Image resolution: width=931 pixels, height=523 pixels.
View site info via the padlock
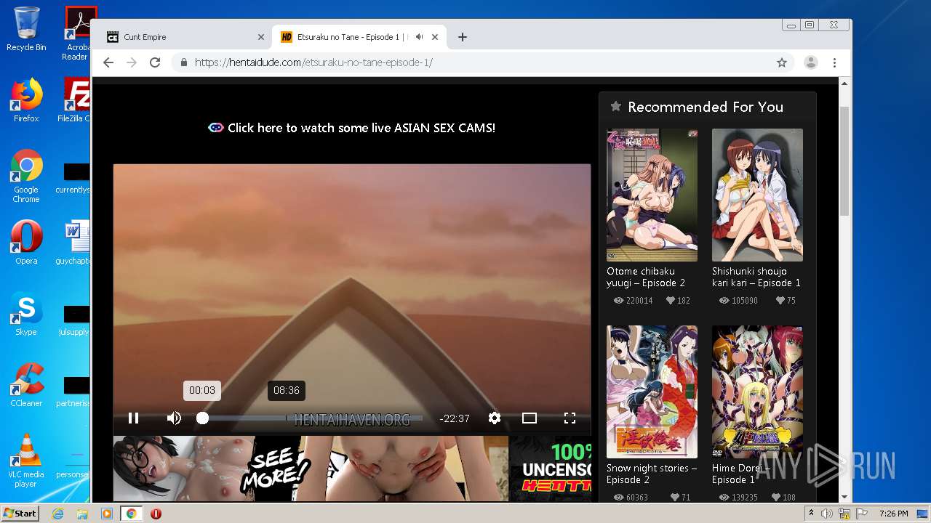click(183, 62)
